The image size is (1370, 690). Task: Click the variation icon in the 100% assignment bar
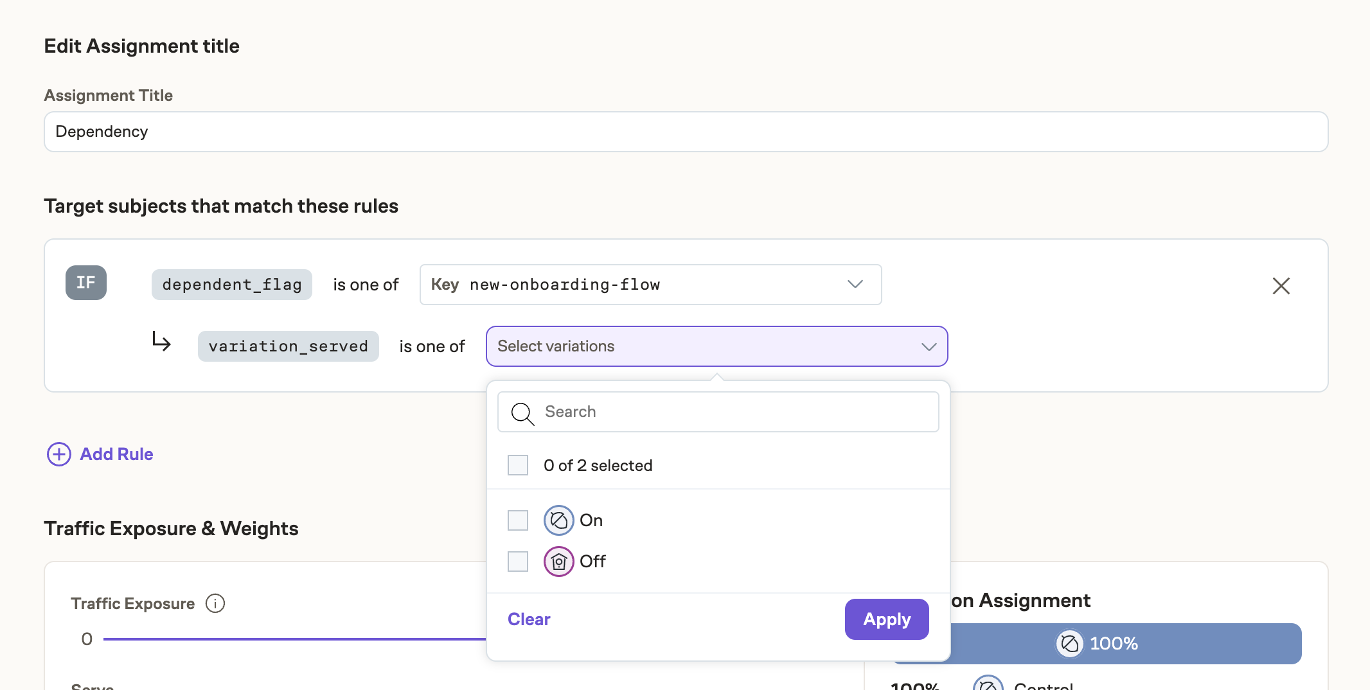tap(1069, 643)
